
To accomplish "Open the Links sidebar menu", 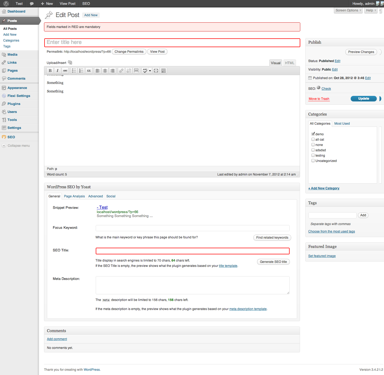I will coord(12,63).
